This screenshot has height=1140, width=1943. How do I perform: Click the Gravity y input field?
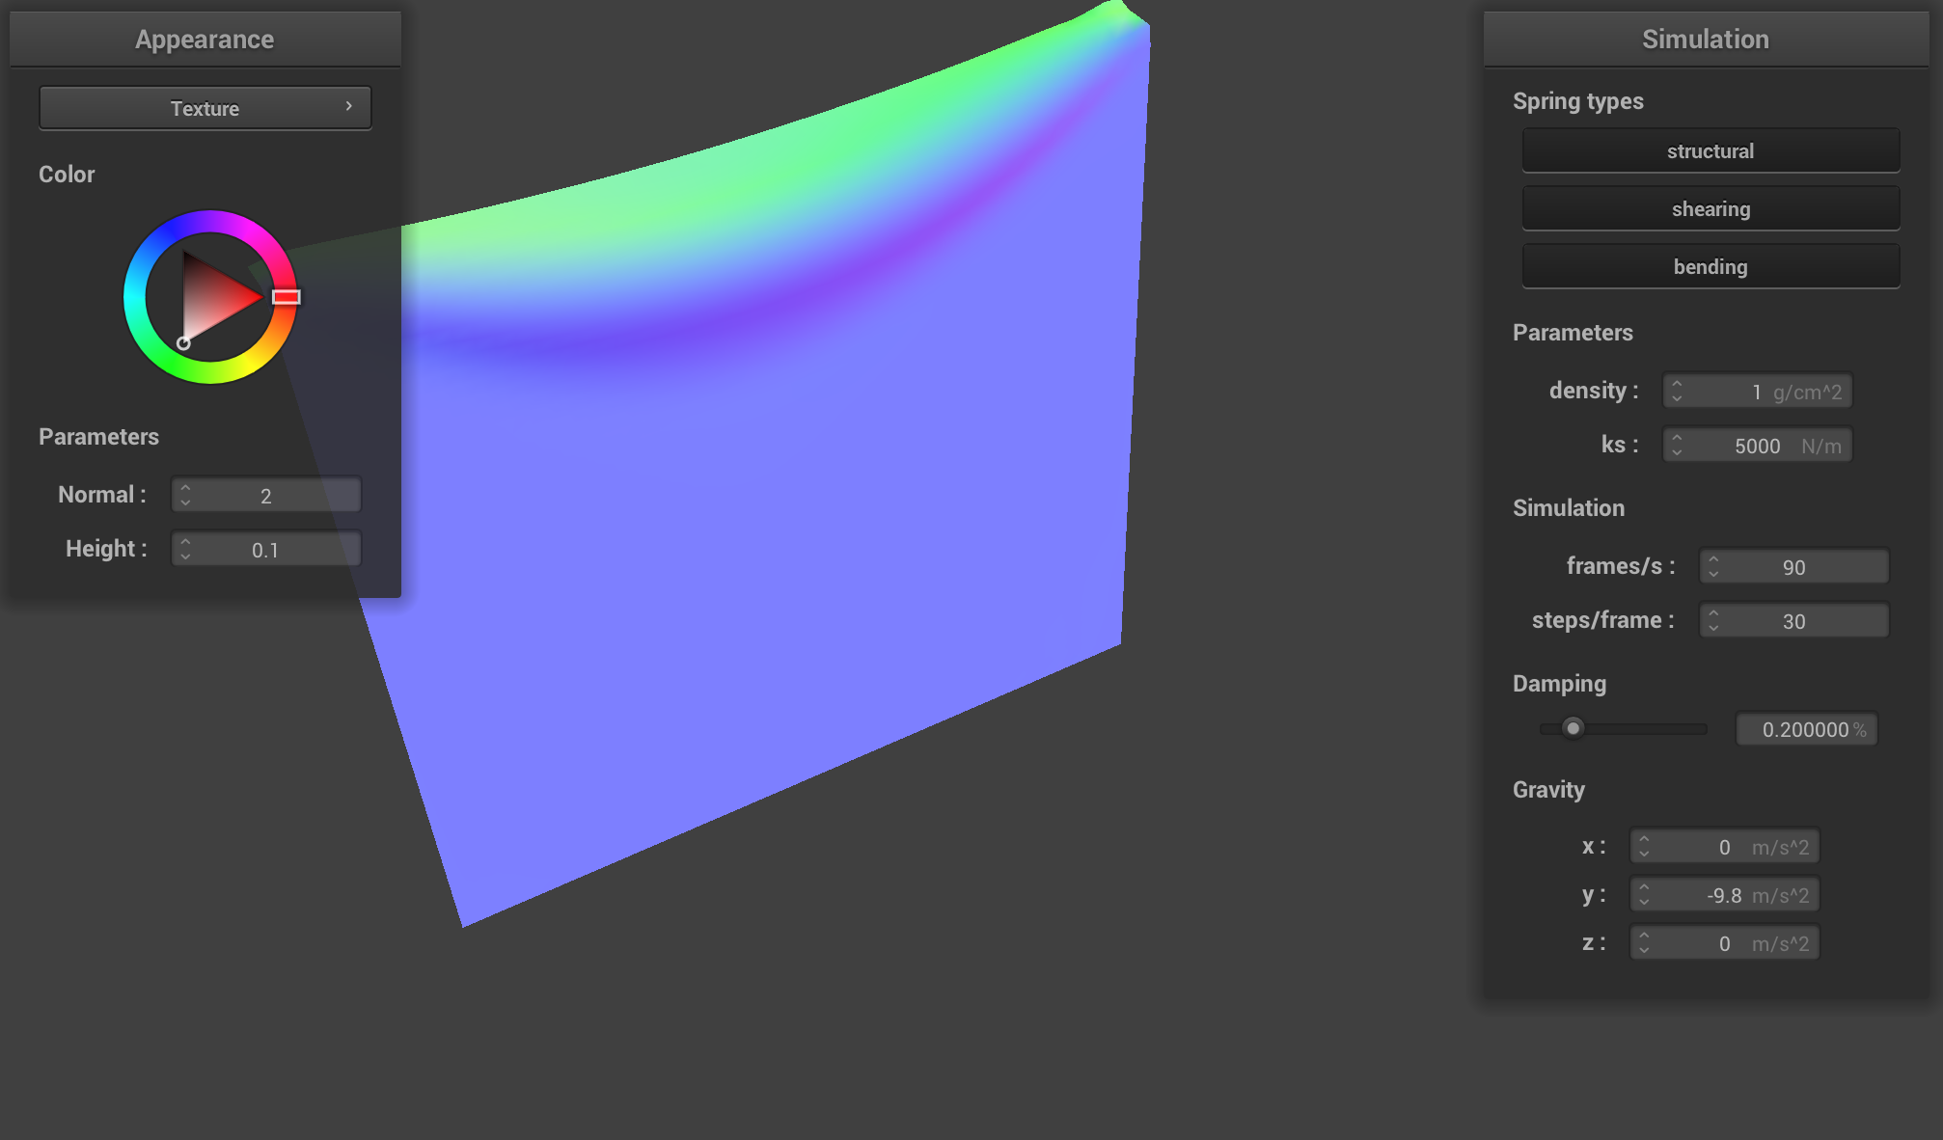(x=1724, y=894)
